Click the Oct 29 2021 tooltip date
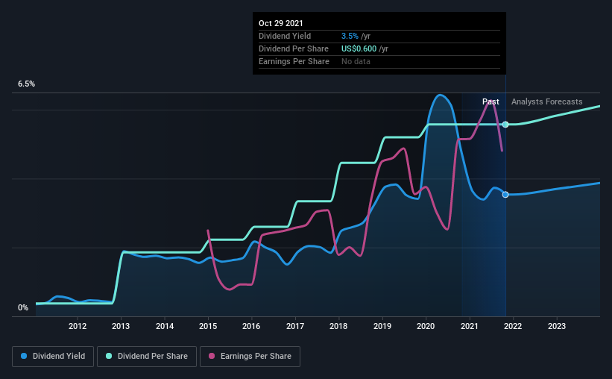 (280, 23)
